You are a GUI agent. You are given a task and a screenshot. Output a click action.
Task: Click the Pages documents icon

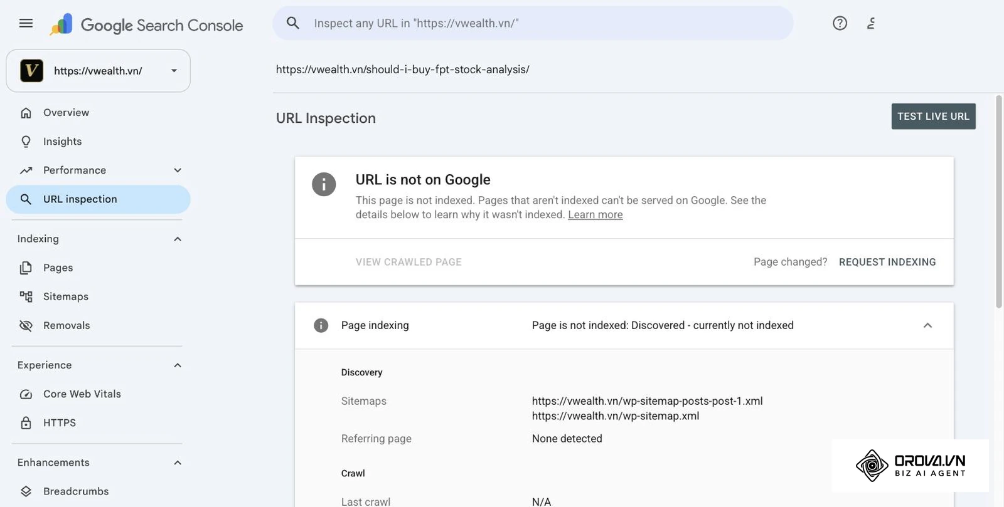tap(26, 268)
